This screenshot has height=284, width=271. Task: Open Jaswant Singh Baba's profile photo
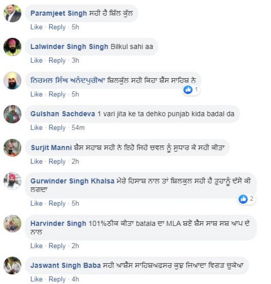tap(12, 266)
